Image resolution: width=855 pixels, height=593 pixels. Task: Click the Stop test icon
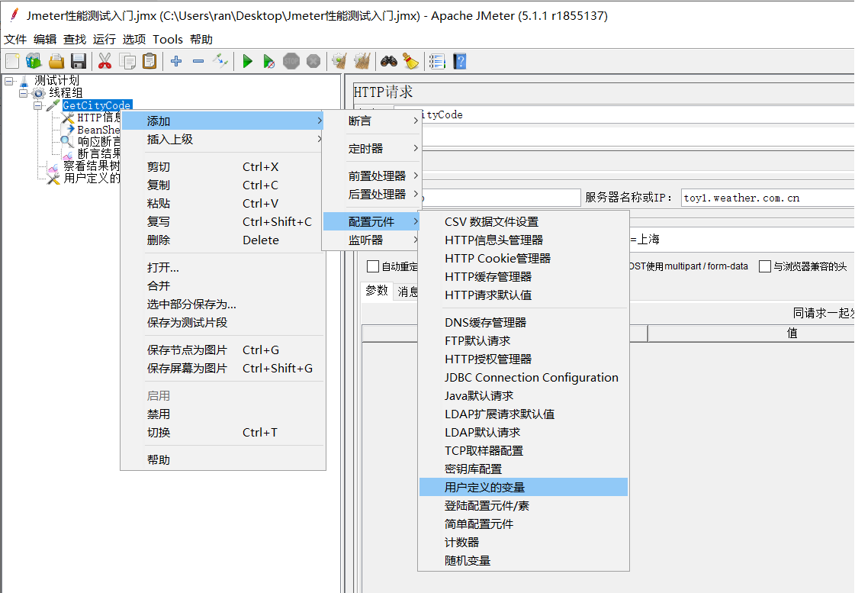[291, 61]
